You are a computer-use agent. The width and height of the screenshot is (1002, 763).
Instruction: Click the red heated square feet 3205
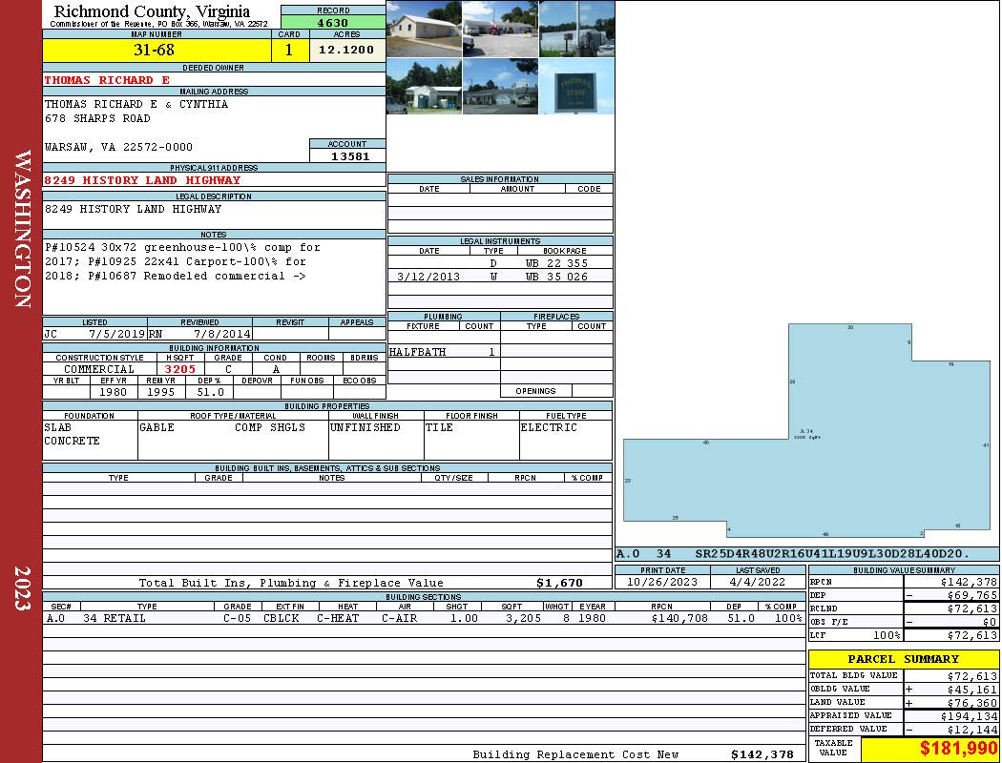(179, 369)
